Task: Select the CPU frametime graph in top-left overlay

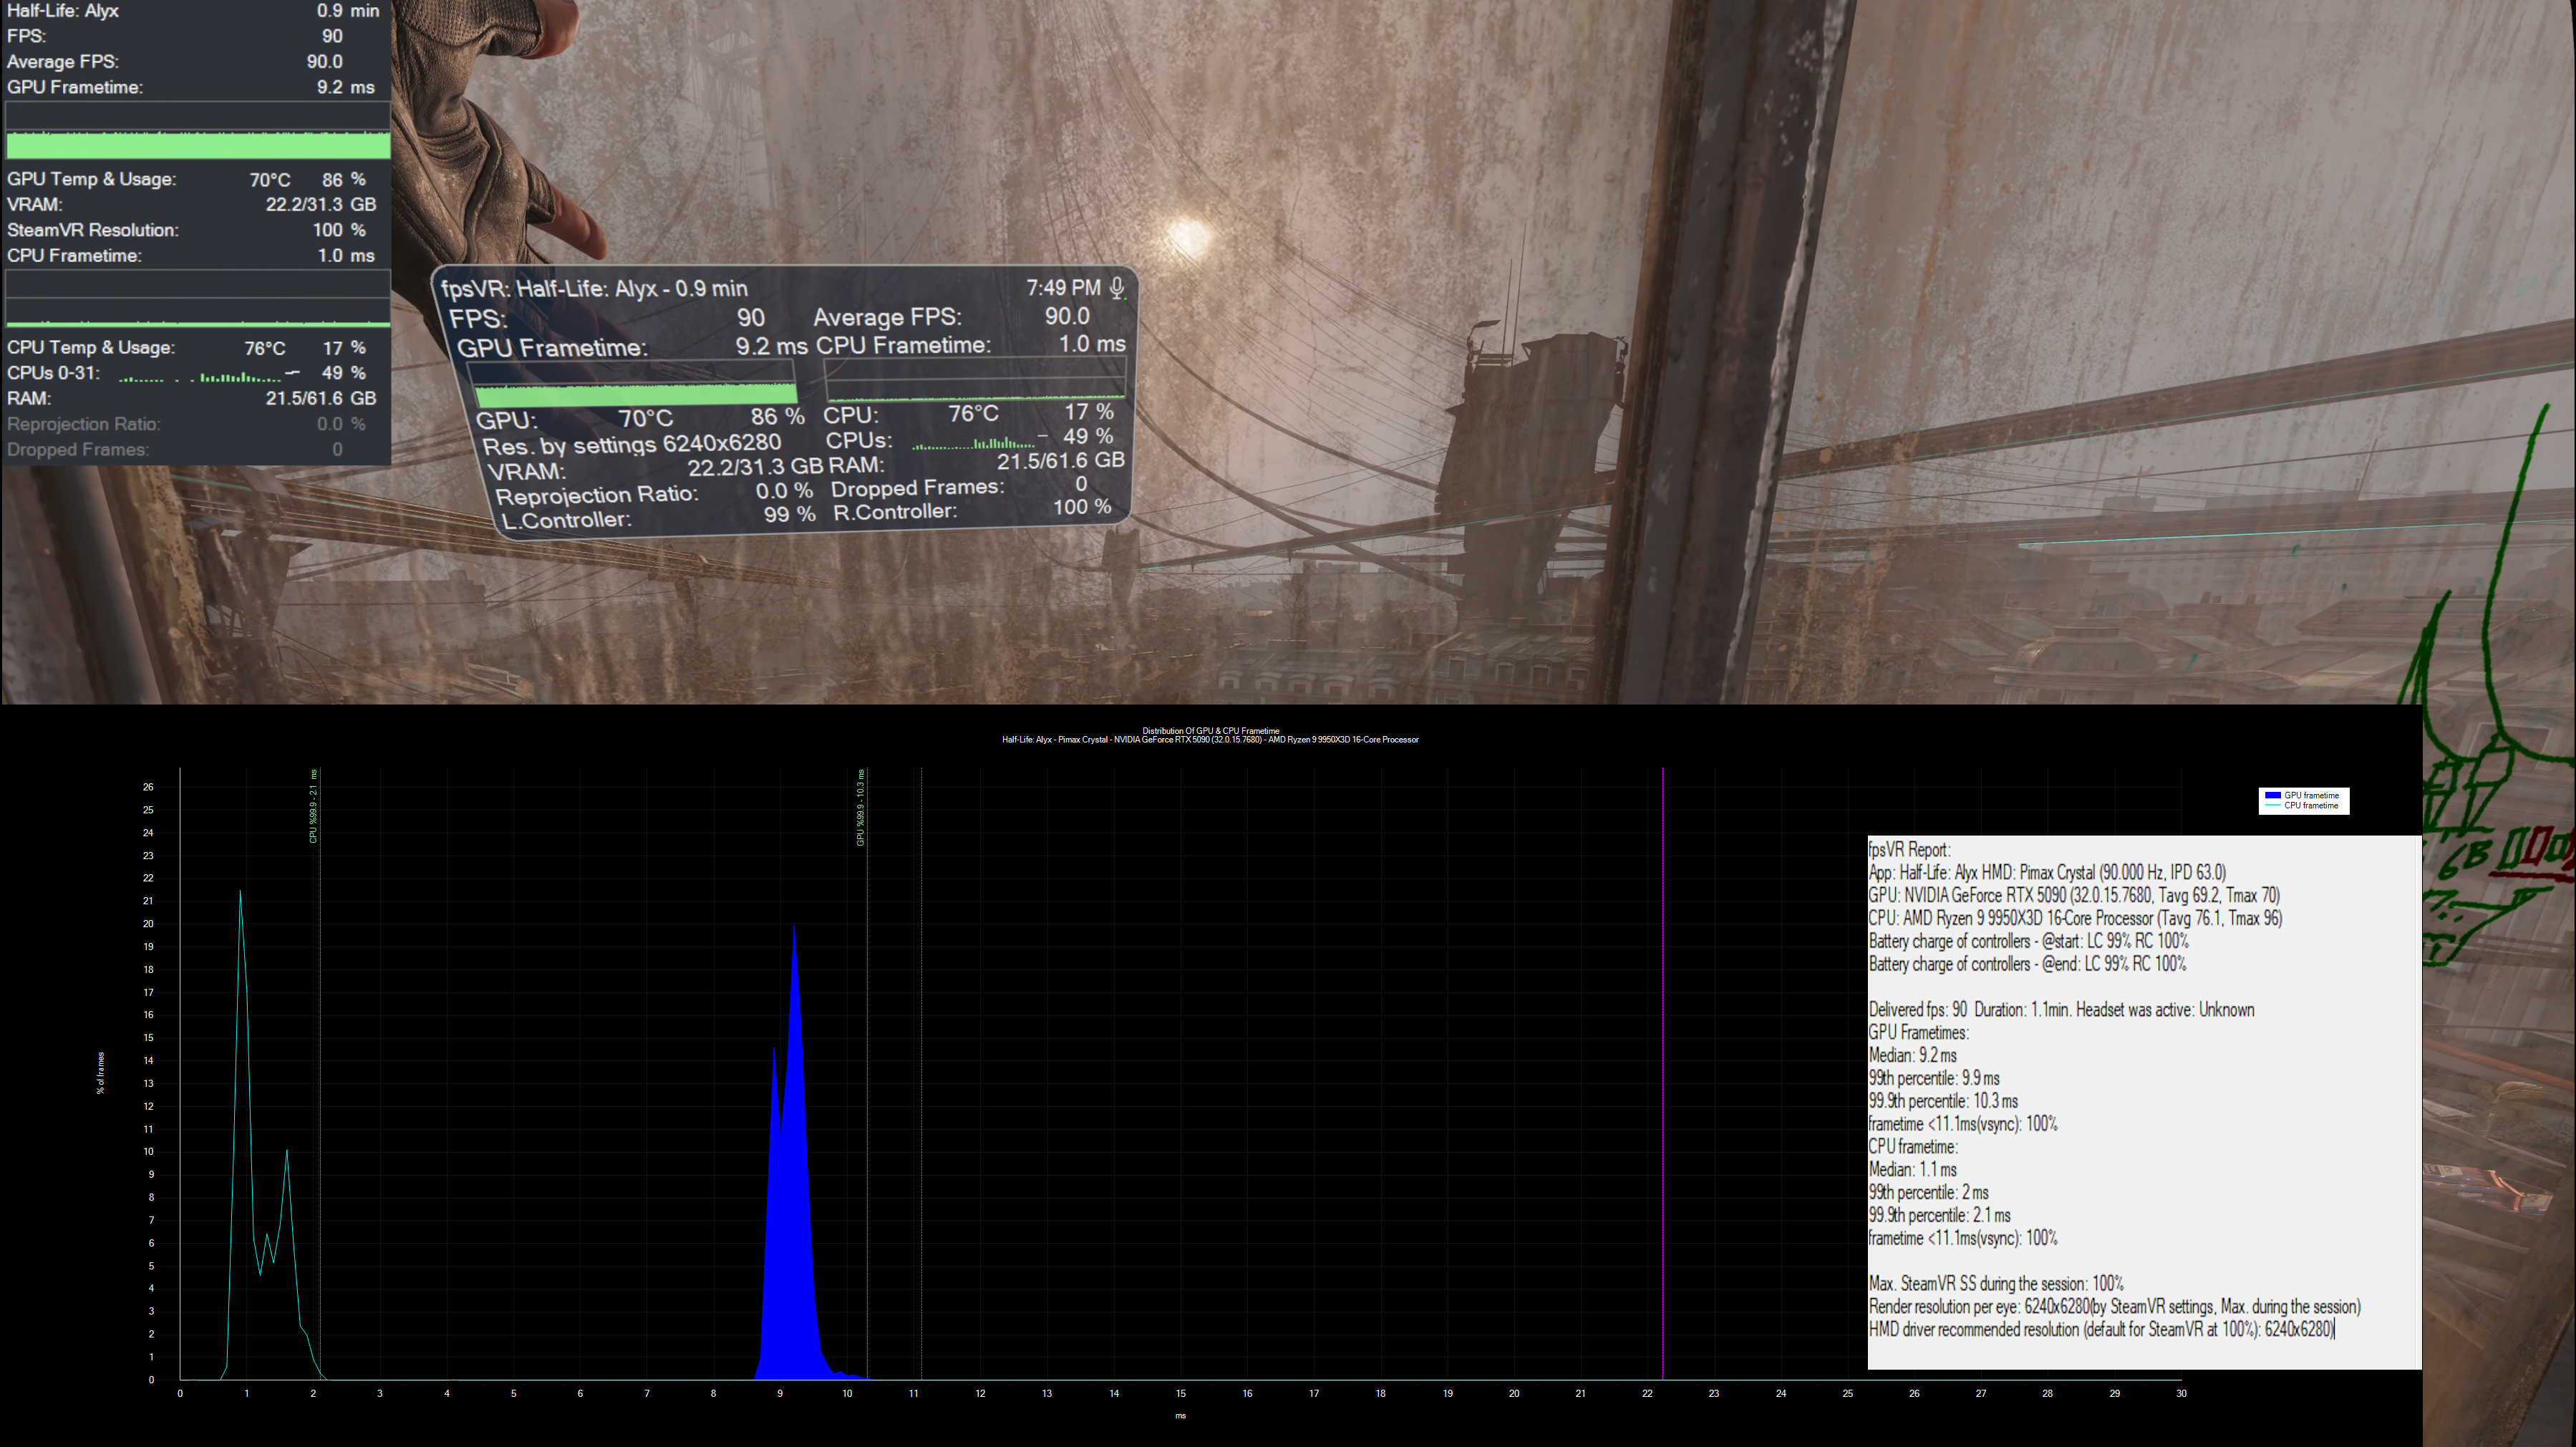Action: 198,298
